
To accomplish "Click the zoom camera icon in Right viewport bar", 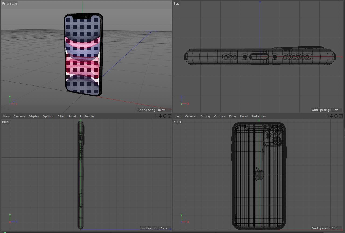I will point(160,116).
